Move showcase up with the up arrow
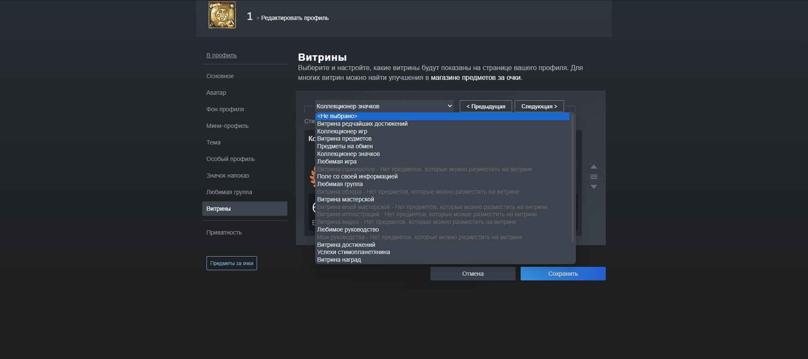The width and height of the screenshot is (808, 359). (594, 167)
